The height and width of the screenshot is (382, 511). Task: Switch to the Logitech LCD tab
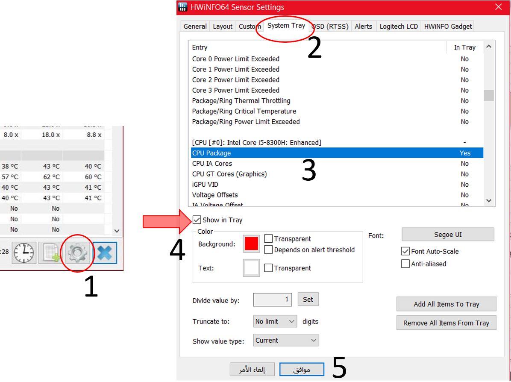pyautogui.click(x=399, y=26)
